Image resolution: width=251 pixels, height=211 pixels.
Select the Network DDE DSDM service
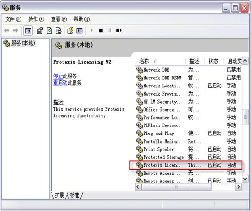pyautogui.click(x=189, y=78)
